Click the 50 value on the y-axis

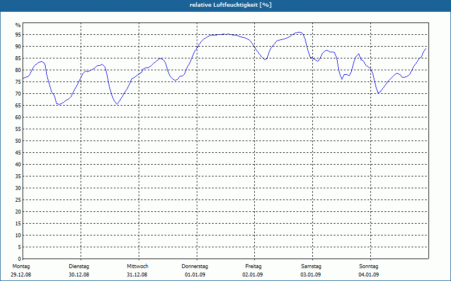(x=18, y=141)
